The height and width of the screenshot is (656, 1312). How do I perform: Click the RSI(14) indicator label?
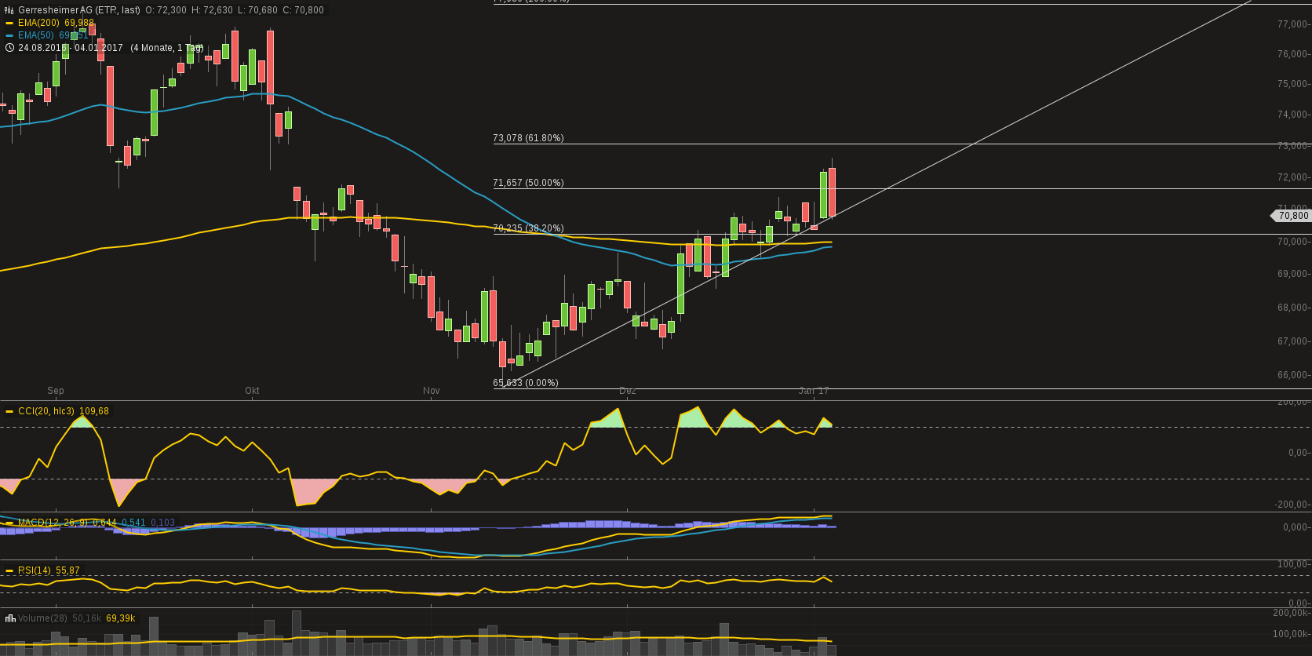point(35,570)
